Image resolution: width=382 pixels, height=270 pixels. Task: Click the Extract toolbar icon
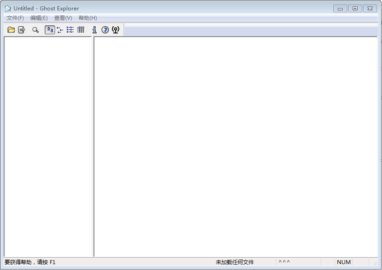[x=21, y=30]
